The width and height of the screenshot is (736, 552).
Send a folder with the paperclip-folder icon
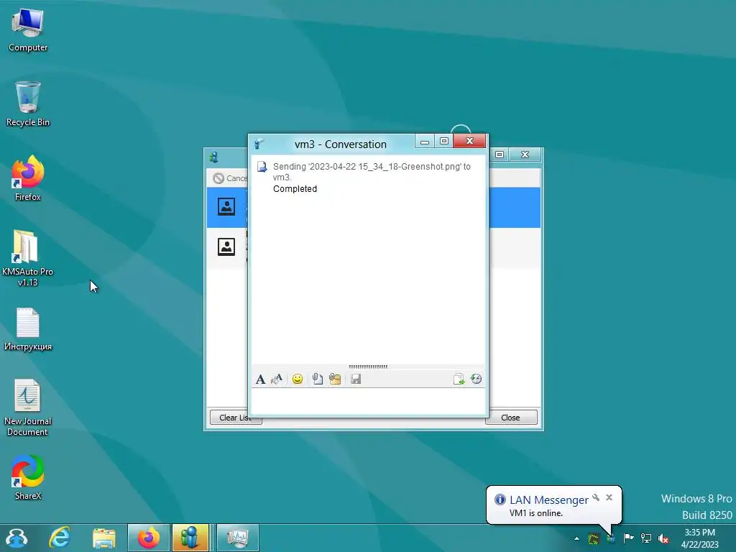coord(335,379)
